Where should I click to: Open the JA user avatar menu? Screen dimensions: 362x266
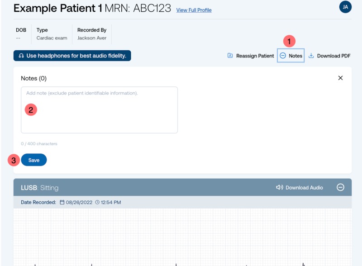tap(345, 7)
